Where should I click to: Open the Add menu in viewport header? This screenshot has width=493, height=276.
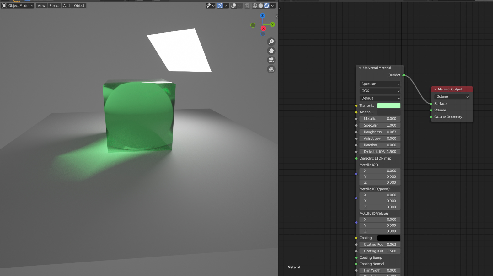click(x=67, y=6)
